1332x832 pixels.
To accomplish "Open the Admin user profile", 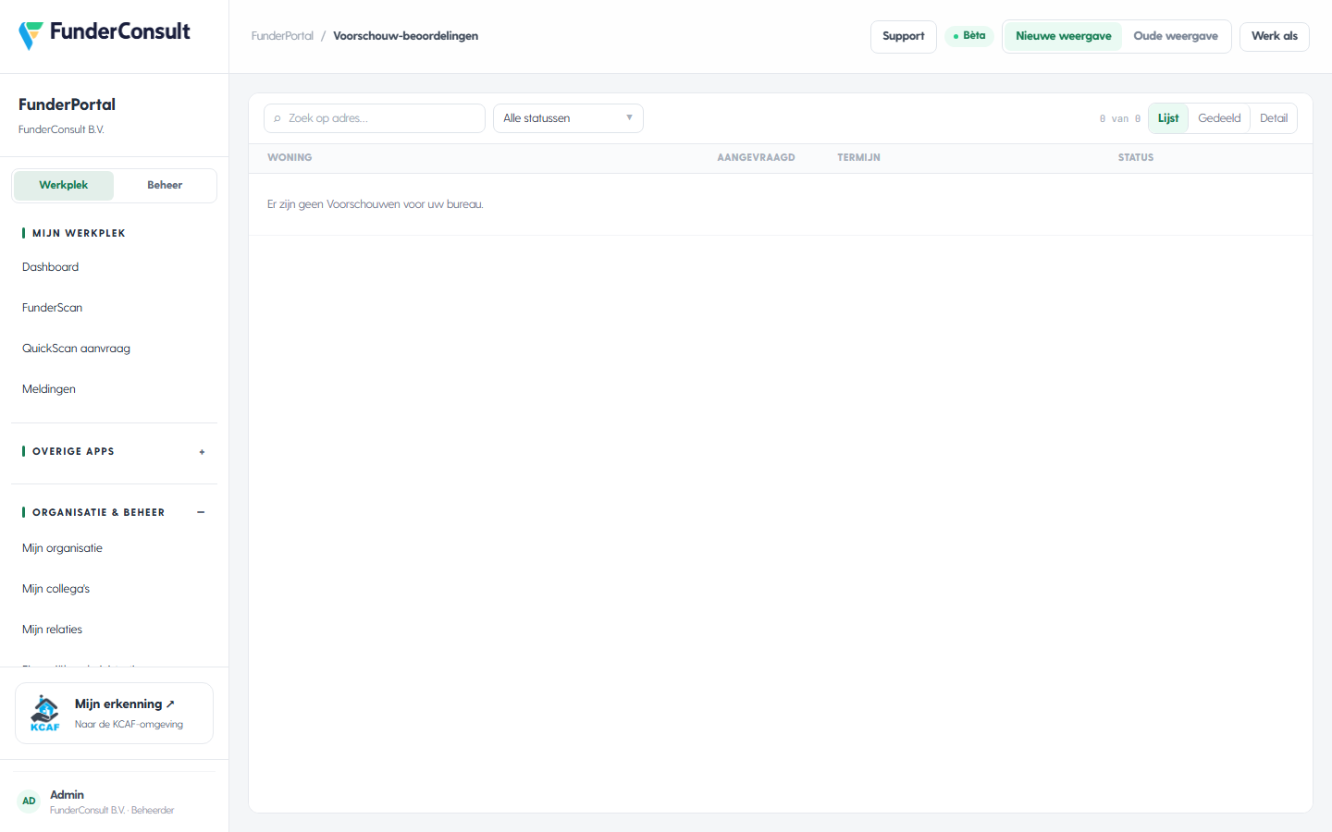I will 114,801.
